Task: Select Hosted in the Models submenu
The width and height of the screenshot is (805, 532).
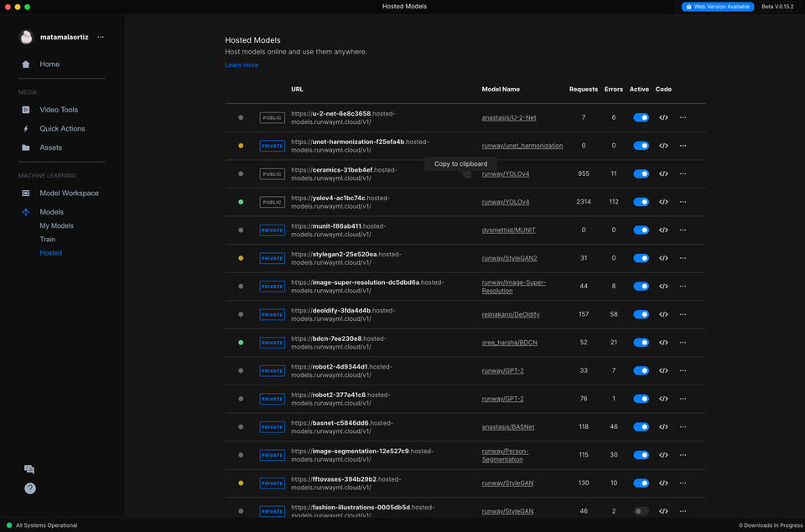Action: coord(51,253)
